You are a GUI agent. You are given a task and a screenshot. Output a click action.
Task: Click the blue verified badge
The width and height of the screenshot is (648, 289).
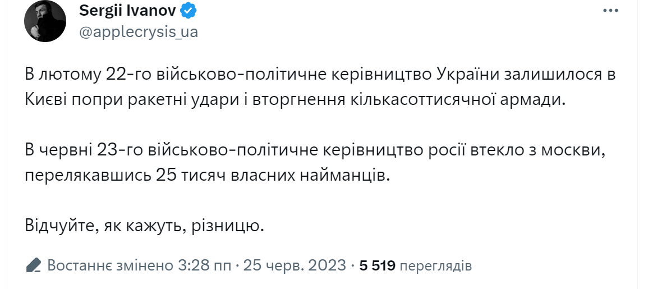189,11
